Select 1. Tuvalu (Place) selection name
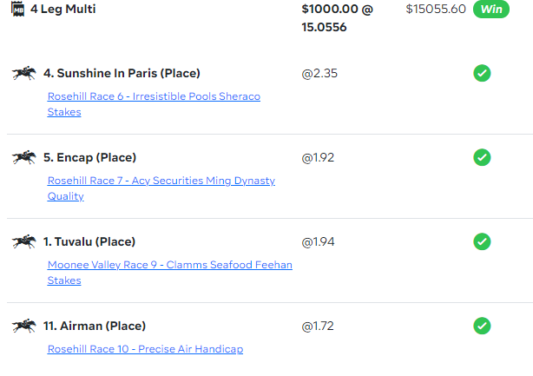Screen dimensions: 533x376 click(89, 241)
